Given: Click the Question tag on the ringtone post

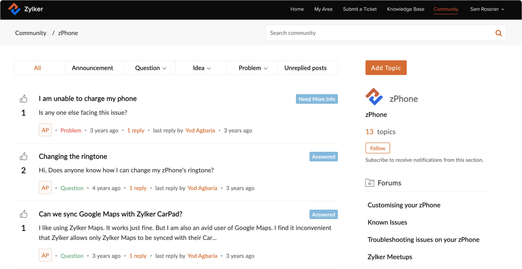Looking at the screenshot, I should 72,188.
